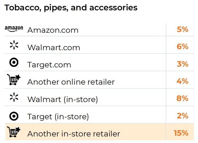Select the Amazon.com label

click(53, 30)
